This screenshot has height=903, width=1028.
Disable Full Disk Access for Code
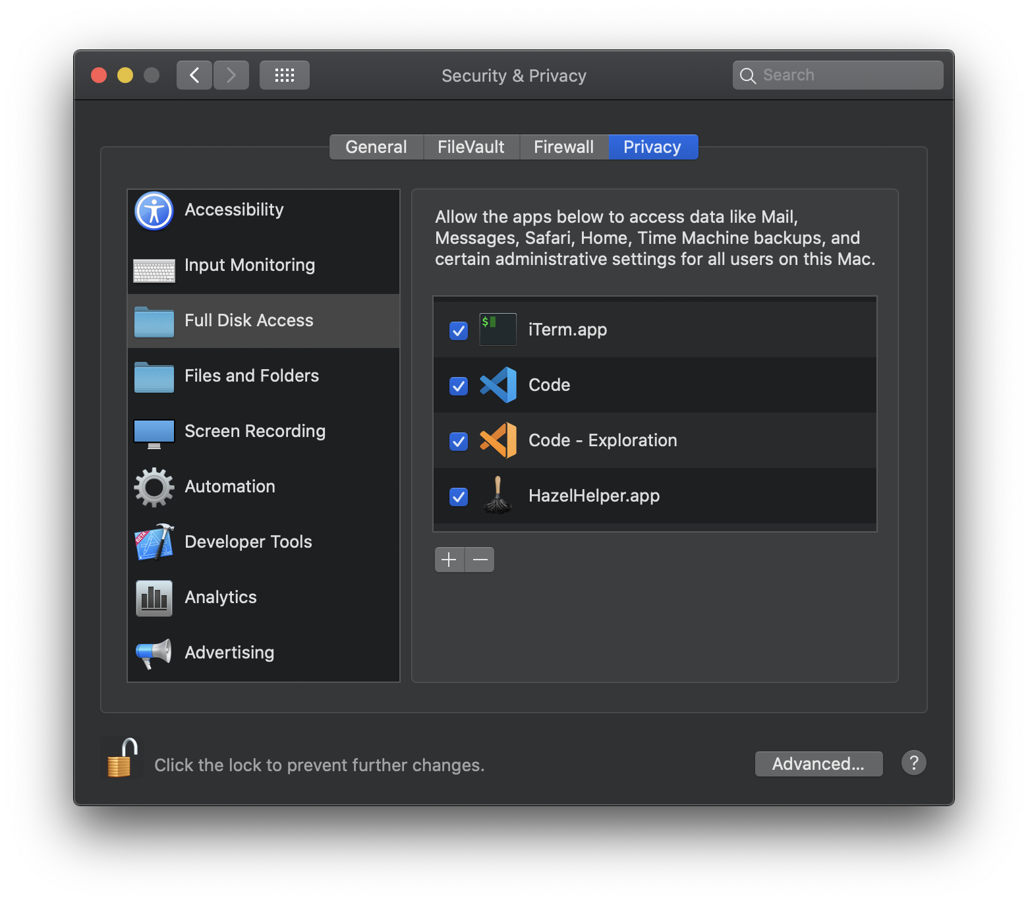tap(458, 386)
